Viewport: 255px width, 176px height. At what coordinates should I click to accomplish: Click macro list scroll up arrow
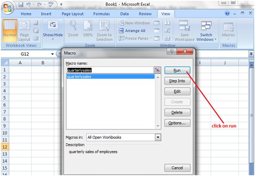[158, 77]
